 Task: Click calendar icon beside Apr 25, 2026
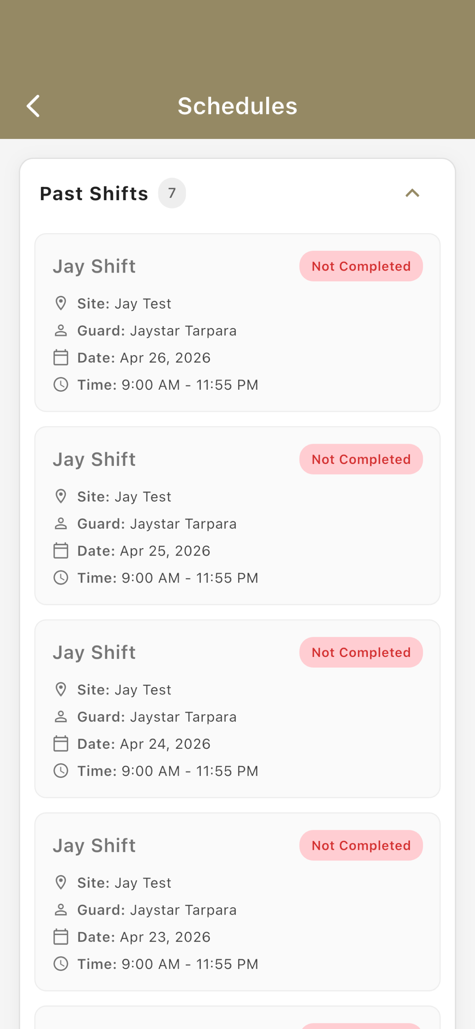pos(61,550)
